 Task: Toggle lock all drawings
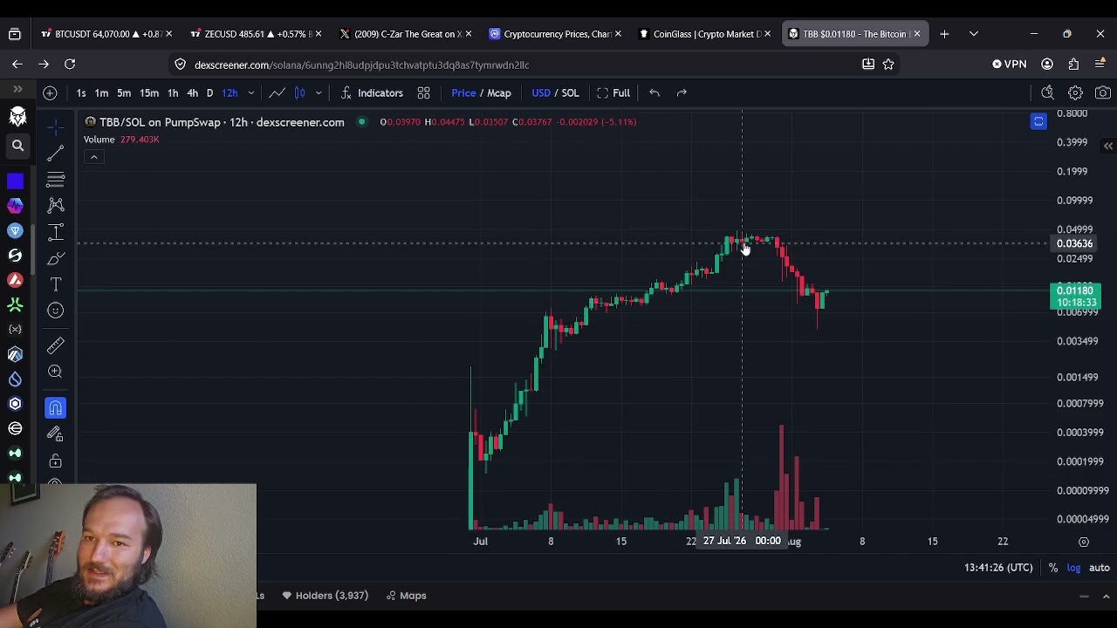point(55,461)
